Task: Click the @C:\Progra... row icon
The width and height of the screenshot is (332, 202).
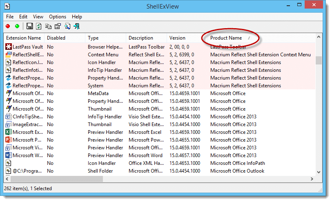Action: click(8, 171)
